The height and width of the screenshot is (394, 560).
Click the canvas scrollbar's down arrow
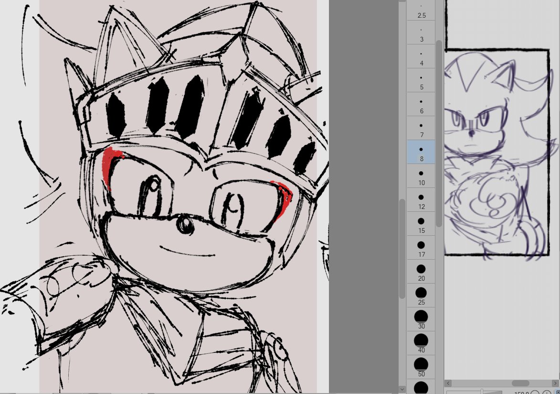[402, 389]
